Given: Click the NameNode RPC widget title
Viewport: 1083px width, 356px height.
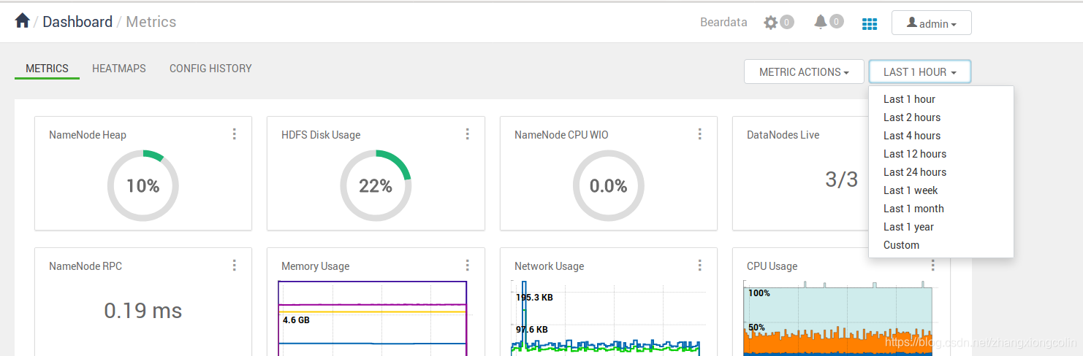Looking at the screenshot, I should [85, 266].
